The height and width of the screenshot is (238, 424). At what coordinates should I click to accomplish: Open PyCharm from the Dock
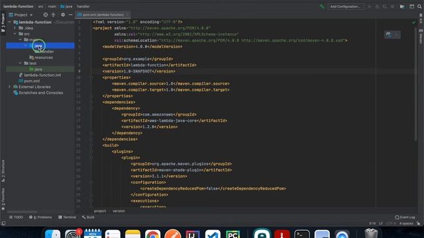tap(233, 233)
